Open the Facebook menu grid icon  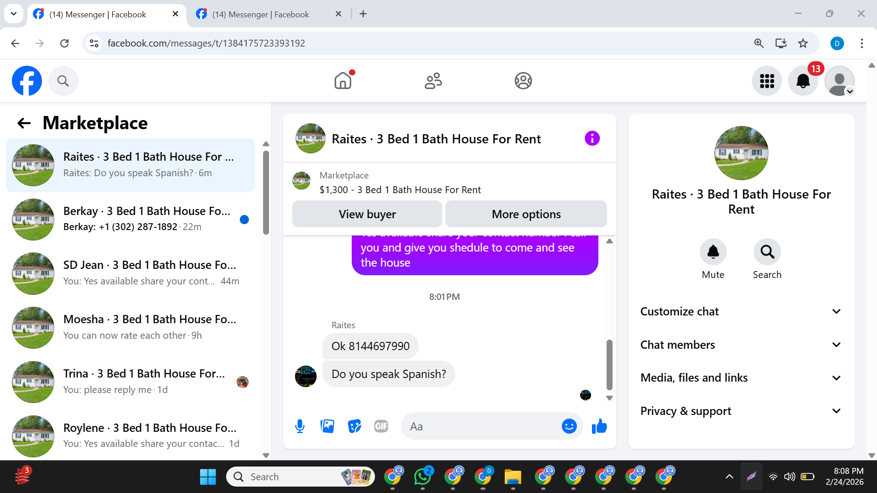767,81
